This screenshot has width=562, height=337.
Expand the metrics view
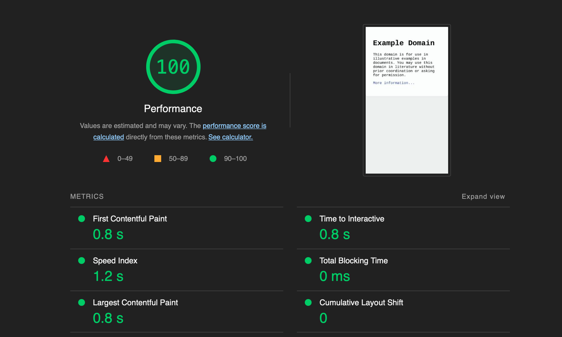tap(483, 196)
